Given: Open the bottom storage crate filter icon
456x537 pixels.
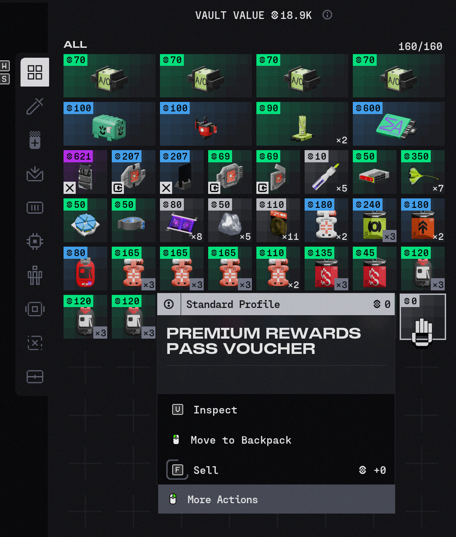Looking at the screenshot, I should coord(35,377).
